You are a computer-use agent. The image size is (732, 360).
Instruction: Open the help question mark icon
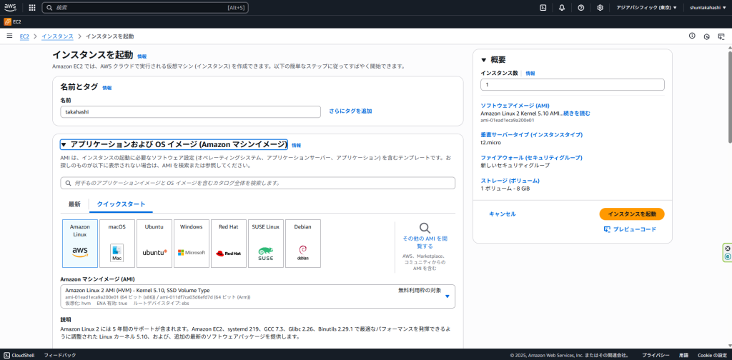click(x=580, y=7)
